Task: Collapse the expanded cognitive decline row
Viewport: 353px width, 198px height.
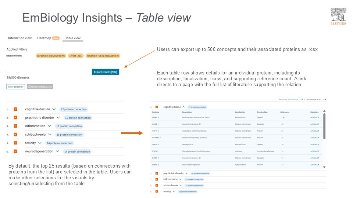Action: [x=183, y=107]
